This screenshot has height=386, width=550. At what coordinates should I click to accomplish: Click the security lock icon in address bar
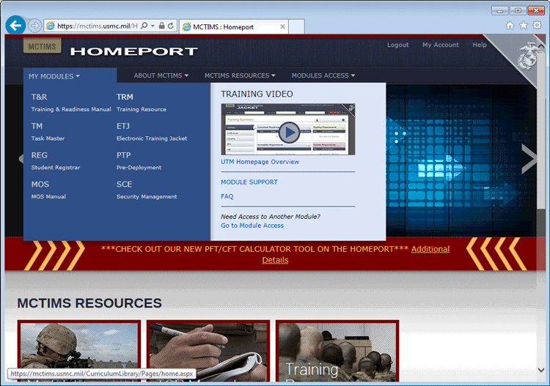pyautogui.click(x=162, y=26)
